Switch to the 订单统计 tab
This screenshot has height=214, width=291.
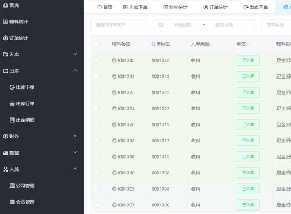(215, 8)
